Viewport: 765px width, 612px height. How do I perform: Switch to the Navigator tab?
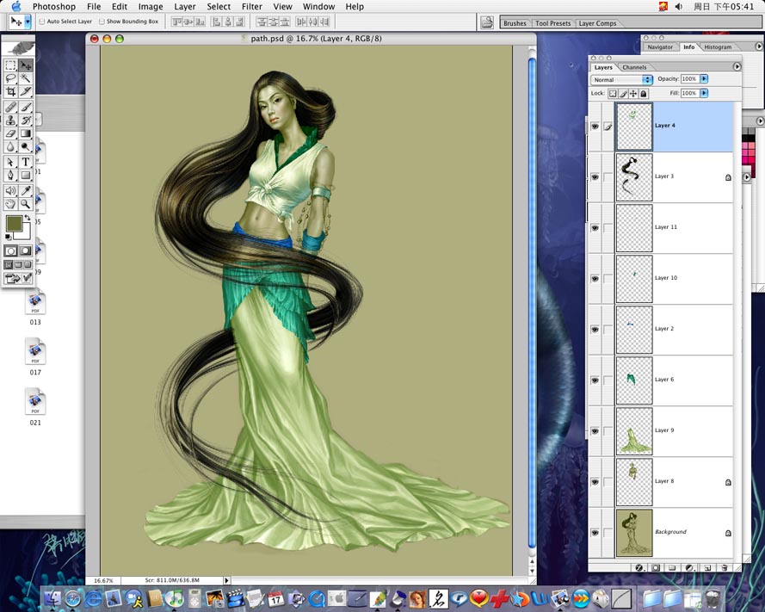[x=660, y=46]
